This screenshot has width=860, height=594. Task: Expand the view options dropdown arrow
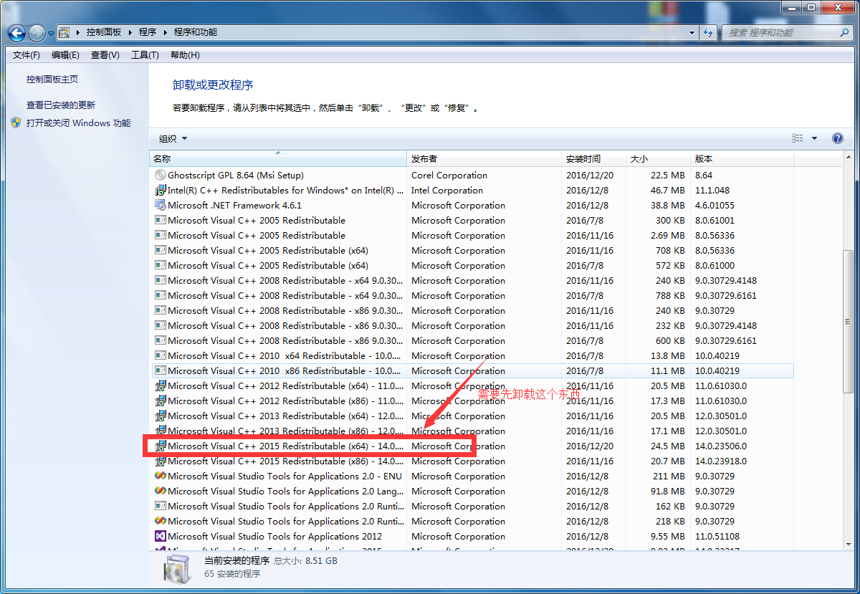(814, 138)
